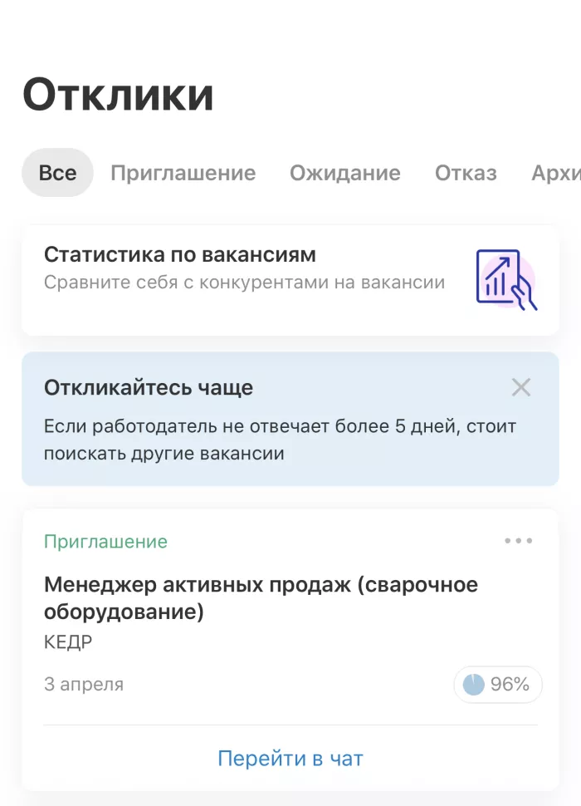581x806 pixels.
Task: Click the tip text about 5 days
Action: (x=280, y=440)
